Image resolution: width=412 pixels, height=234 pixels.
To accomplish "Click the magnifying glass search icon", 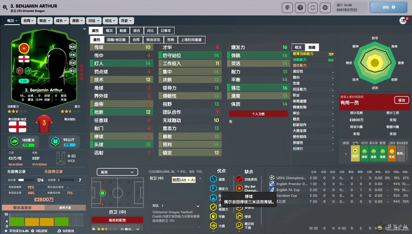I will tap(5, 8).
